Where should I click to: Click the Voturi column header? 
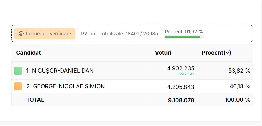pos(163,53)
